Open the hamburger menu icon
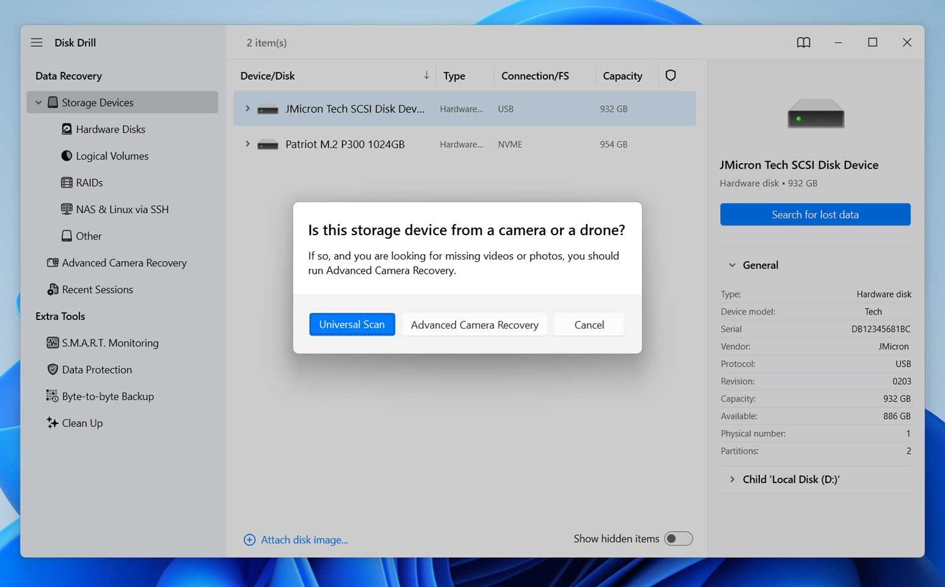 point(37,43)
